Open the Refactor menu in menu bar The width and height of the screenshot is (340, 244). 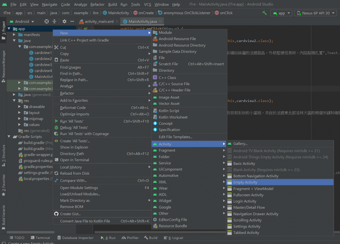(97, 4)
